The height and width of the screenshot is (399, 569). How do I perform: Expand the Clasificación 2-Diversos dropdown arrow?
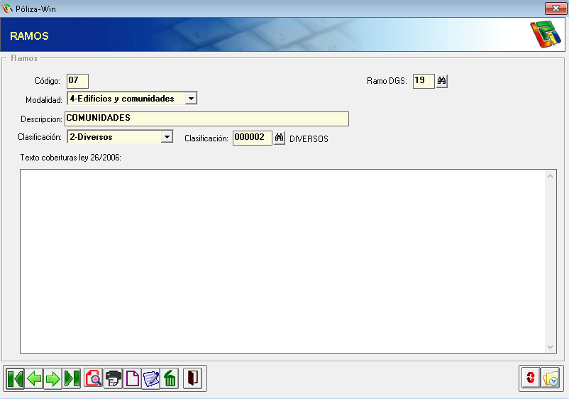click(167, 137)
